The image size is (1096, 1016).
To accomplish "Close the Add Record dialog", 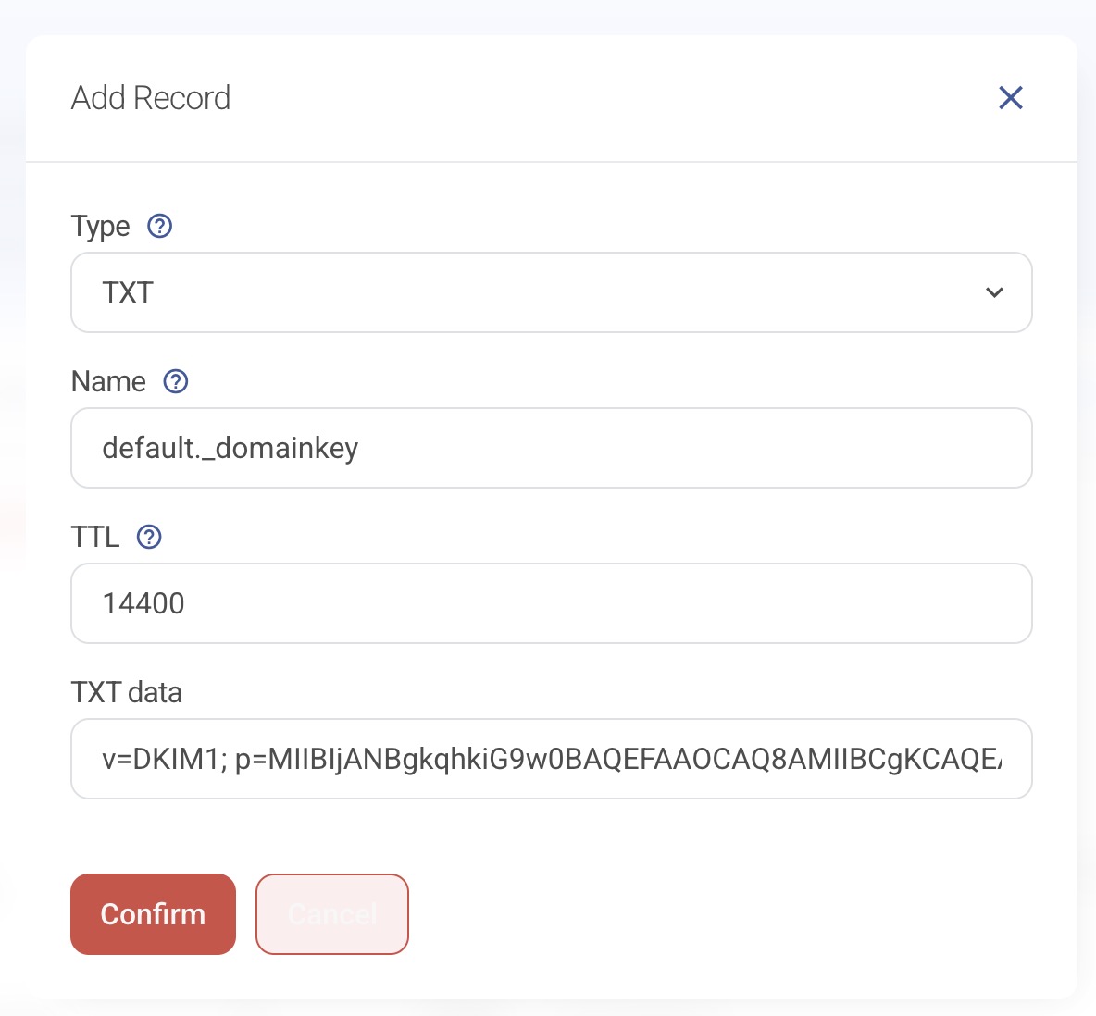I will pos(1011,98).
